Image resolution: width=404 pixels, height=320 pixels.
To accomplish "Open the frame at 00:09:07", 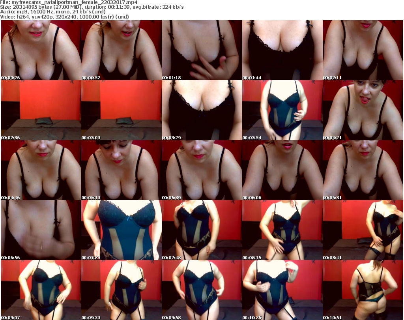I will click(41, 290).
